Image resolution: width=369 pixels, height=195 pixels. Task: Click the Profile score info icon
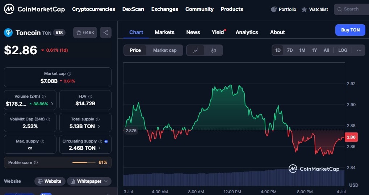click(36, 162)
